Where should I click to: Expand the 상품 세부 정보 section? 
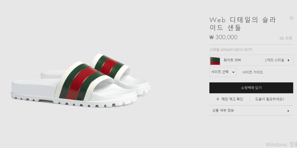(x=251, y=110)
